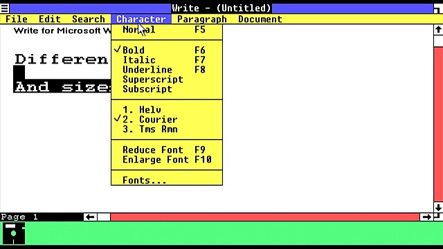Open the Edit menu

point(50,19)
